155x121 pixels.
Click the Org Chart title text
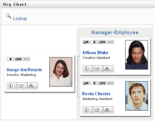point(15,4)
